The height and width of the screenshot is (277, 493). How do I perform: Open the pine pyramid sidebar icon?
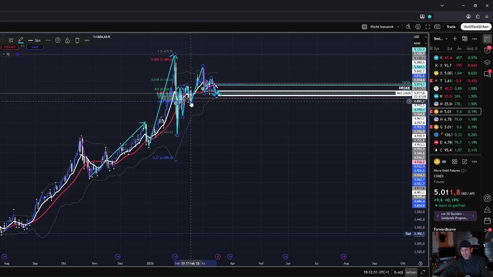(487, 210)
